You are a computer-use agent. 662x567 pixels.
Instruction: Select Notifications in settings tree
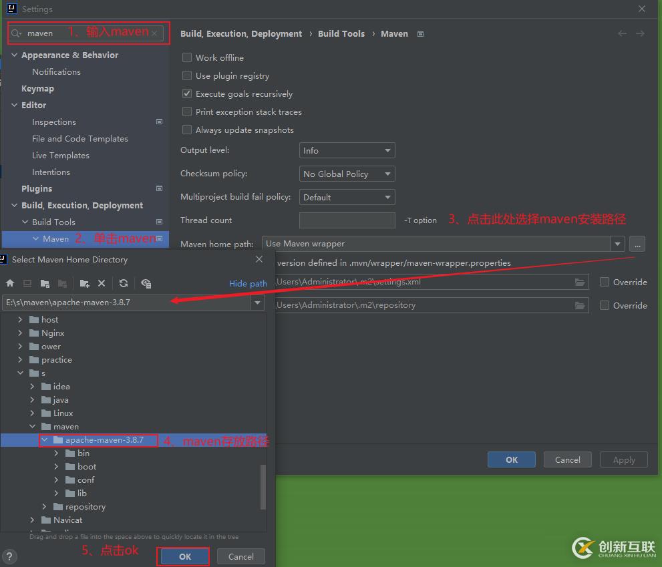(56, 71)
